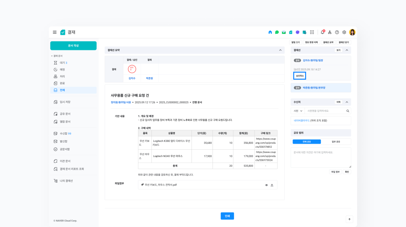Download the attached 견적서.pdf file
Image resolution: width=406 pixels, height=227 pixels.
click(x=272, y=185)
